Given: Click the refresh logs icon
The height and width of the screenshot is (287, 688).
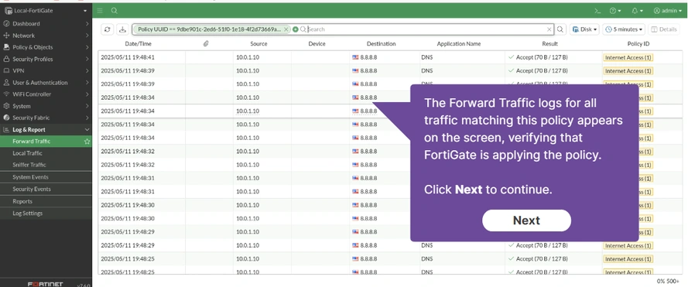Looking at the screenshot, I should (107, 29).
